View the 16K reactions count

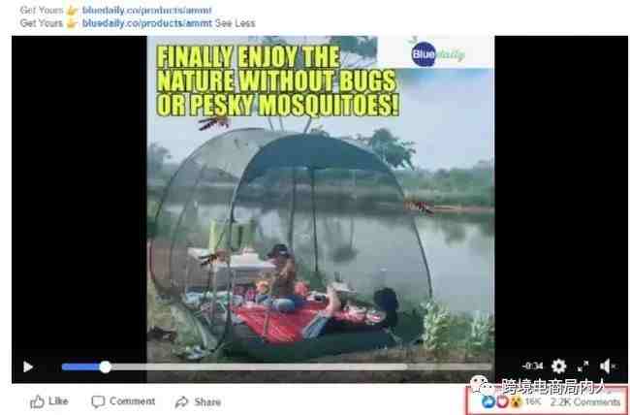pos(533,401)
